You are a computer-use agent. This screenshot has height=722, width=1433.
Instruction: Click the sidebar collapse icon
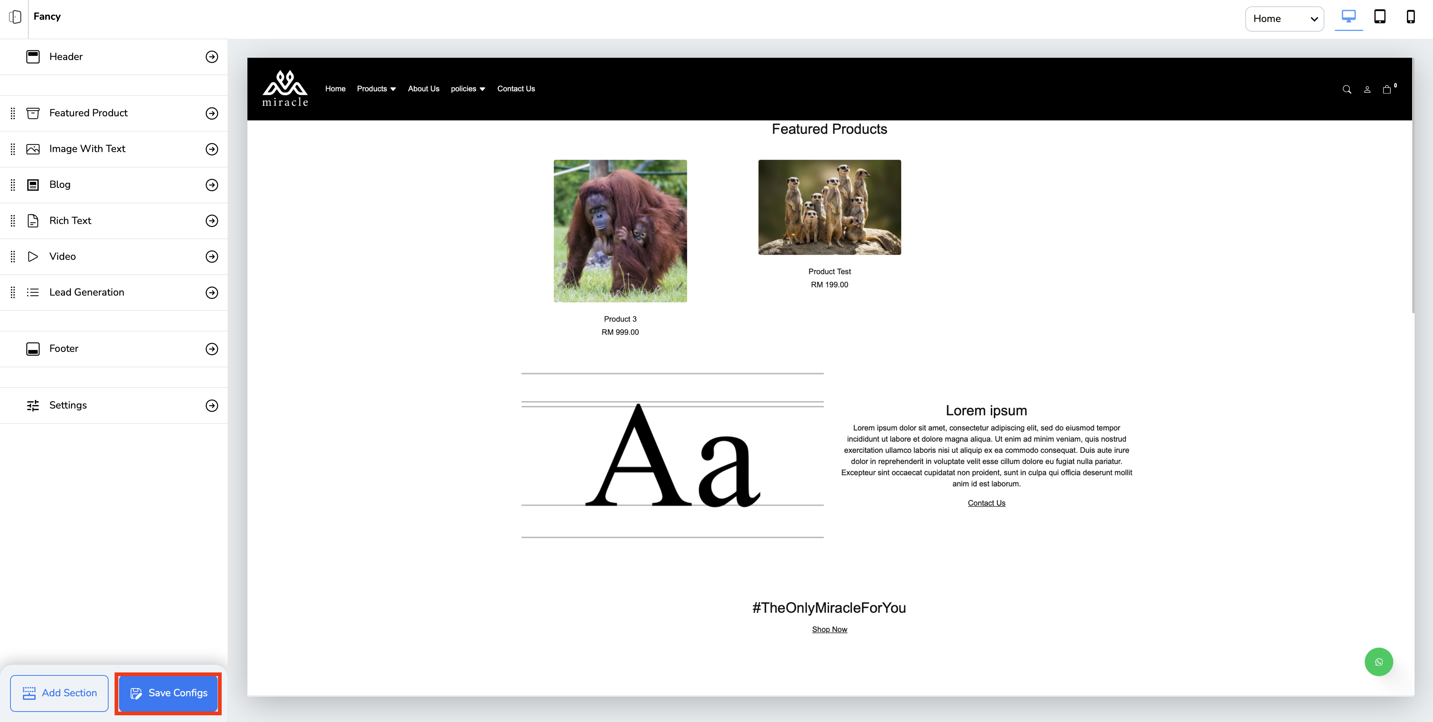(x=15, y=17)
